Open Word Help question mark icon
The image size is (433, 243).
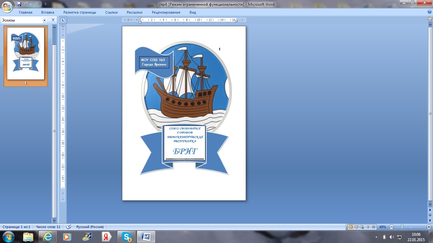pos(430,12)
